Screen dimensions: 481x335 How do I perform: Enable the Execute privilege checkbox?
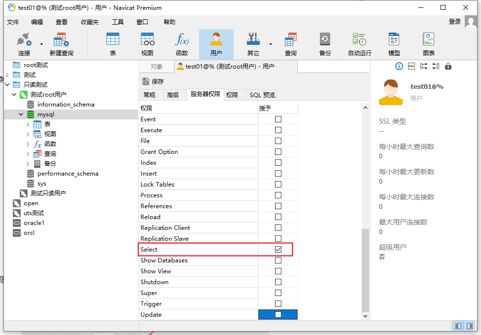click(x=278, y=130)
